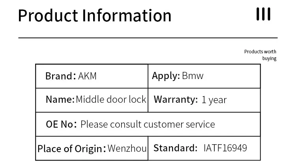The width and height of the screenshot is (296, 164).
Task: Click the 'Middle door lock' text
Action: point(111,99)
